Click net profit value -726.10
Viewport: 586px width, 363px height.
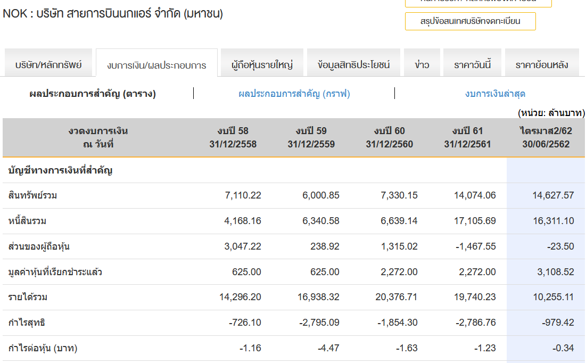(x=245, y=323)
